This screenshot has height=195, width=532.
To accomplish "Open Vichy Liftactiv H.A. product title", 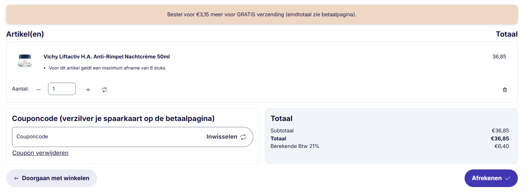I will 106,57.
